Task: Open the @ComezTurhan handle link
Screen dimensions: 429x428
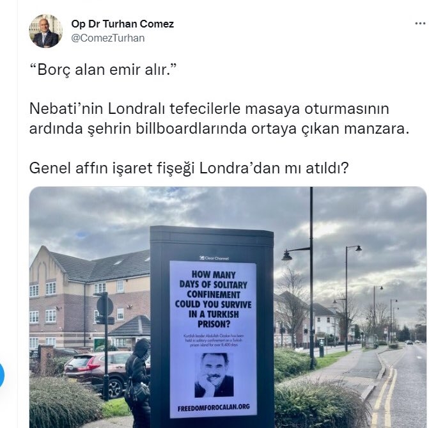Action: tap(108, 38)
